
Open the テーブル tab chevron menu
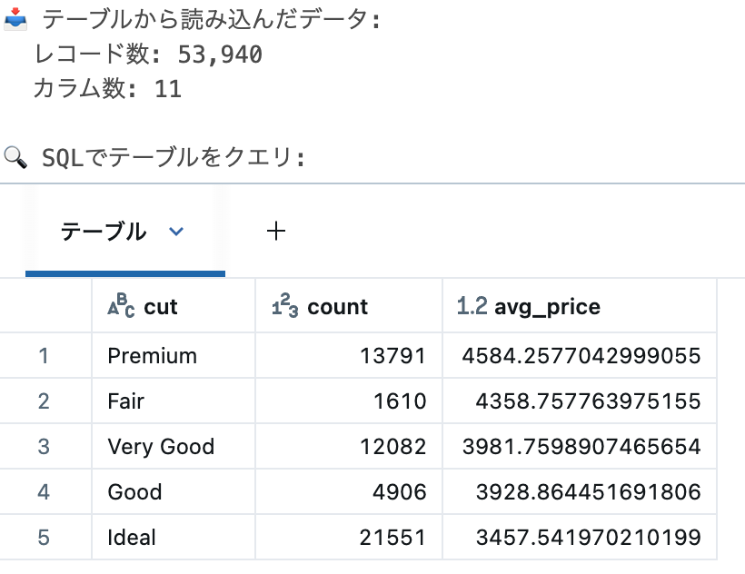(175, 231)
